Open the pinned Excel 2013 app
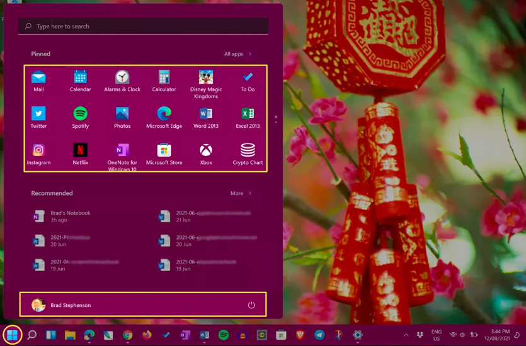Viewport: 526px width, 346px height. click(248, 118)
